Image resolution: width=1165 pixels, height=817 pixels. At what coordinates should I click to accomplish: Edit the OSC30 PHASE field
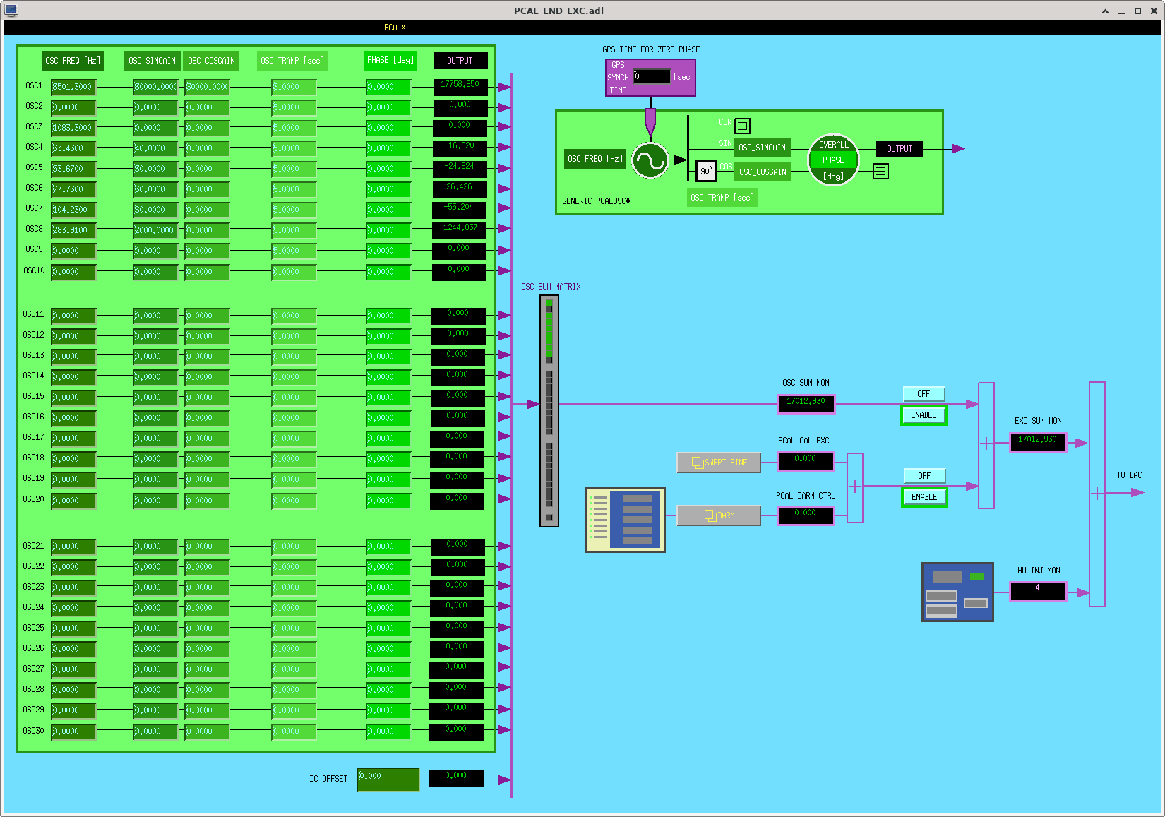point(388,732)
